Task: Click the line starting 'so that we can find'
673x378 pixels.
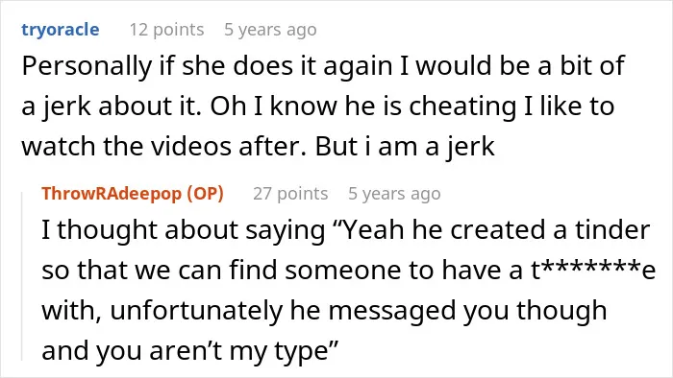Action: pos(348,271)
